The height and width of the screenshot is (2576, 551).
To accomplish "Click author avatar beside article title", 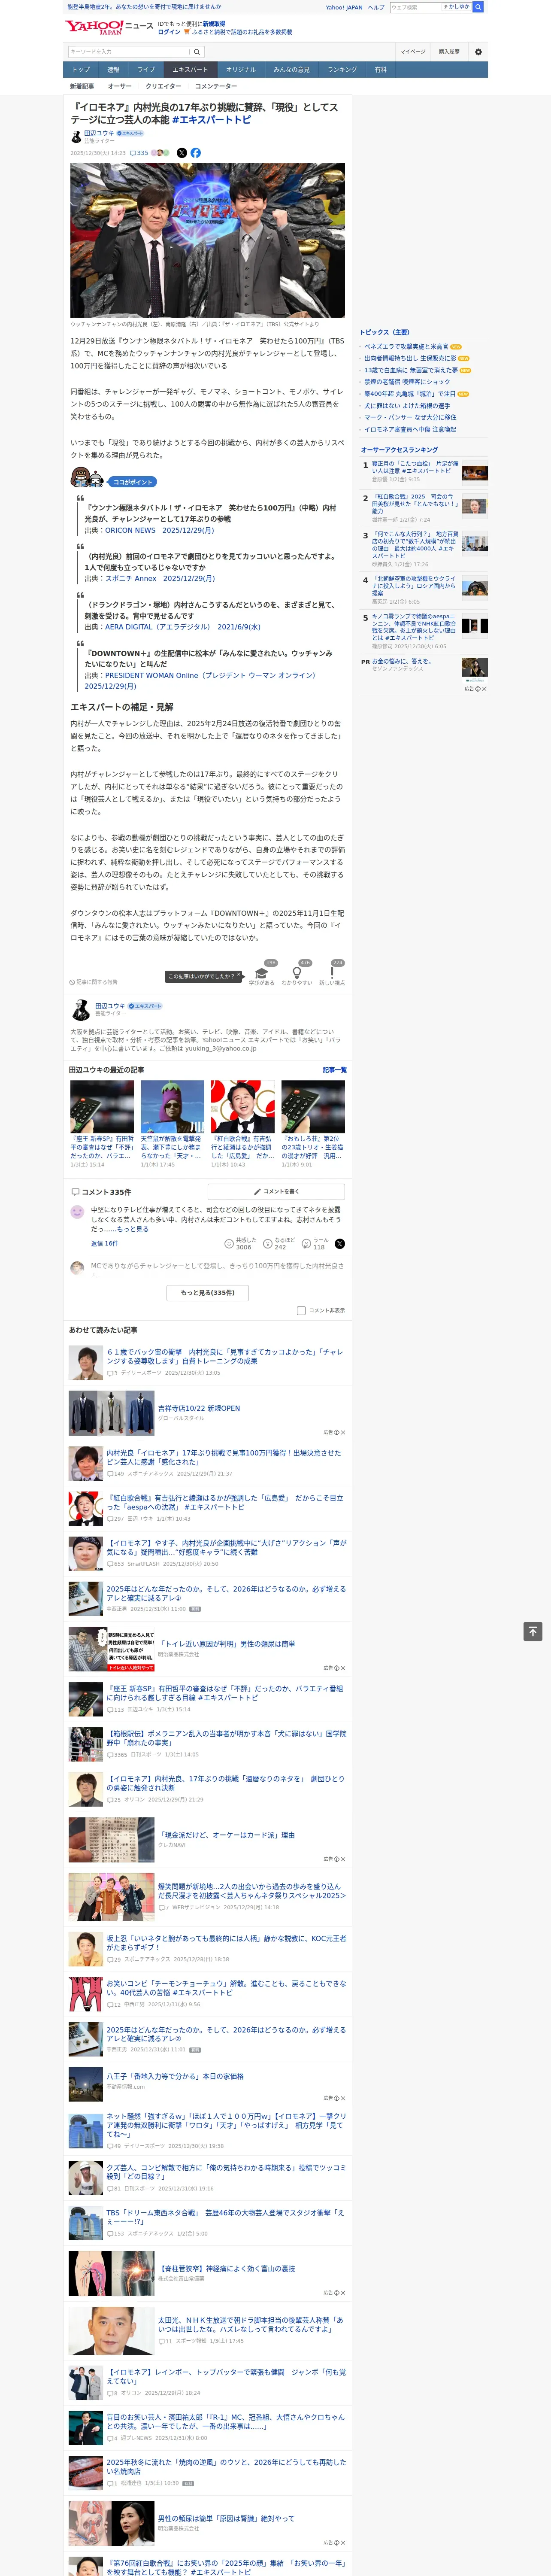I will pos(75,136).
